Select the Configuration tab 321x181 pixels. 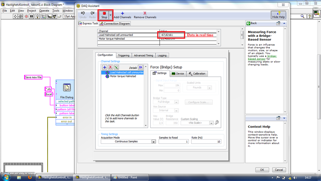pyautogui.click(x=105, y=55)
